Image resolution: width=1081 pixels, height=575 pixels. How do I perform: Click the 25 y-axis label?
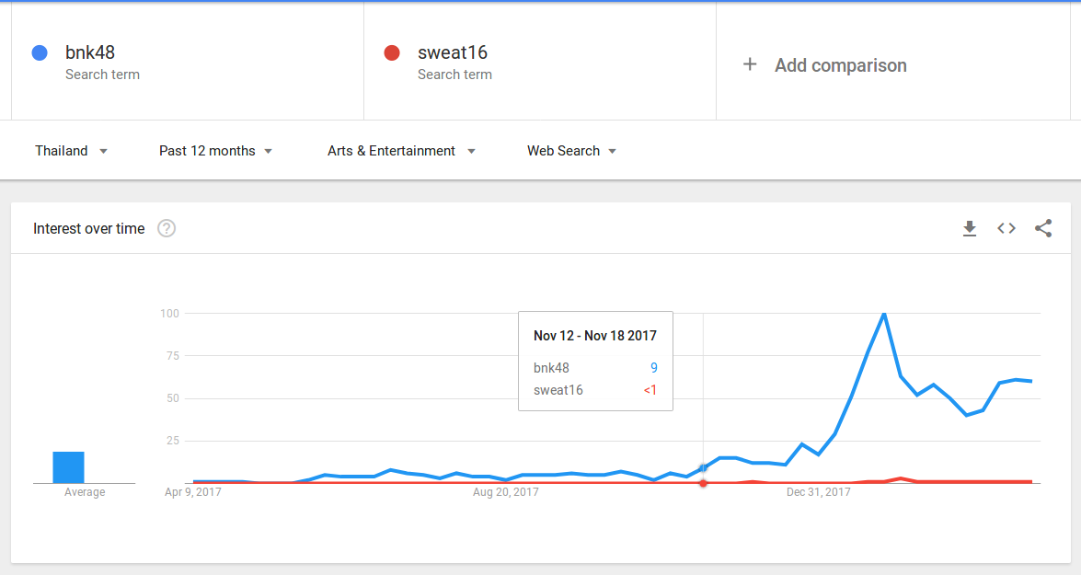pos(173,441)
